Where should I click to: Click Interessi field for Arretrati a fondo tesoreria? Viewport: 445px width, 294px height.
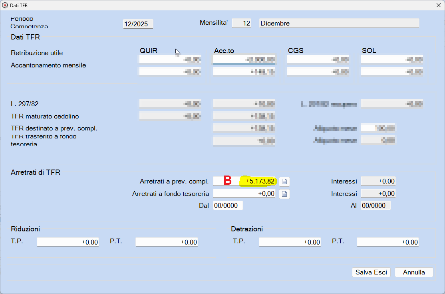[378, 193]
